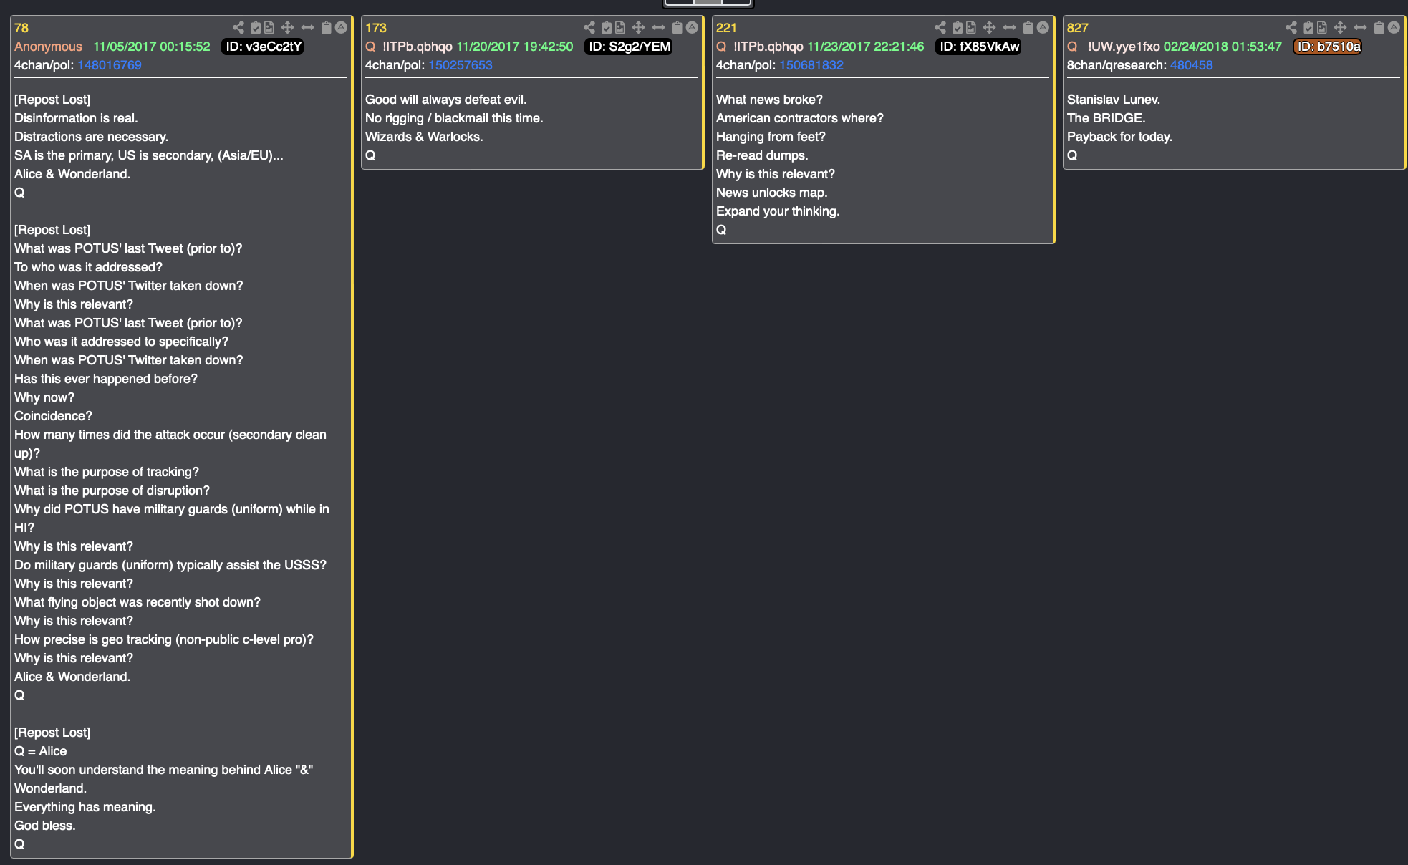Image resolution: width=1408 pixels, height=865 pixels.
Task: Select the clipboard-check icon on post 173
Action: [607, 28]
